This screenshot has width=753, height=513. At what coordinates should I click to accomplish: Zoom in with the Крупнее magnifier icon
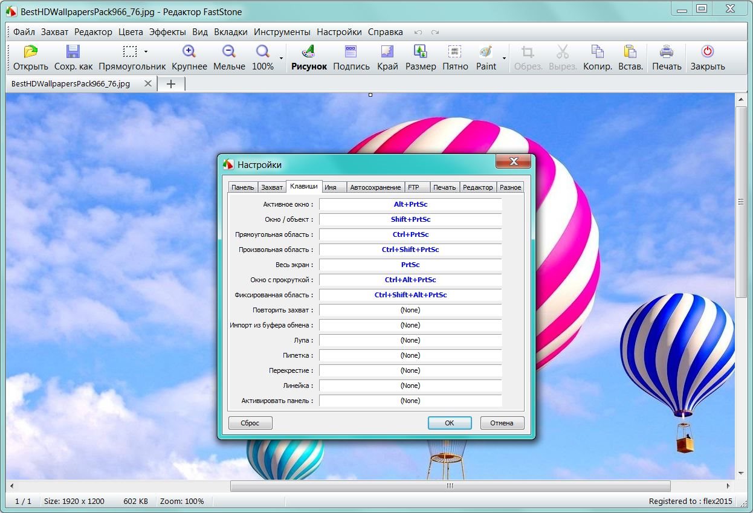(x=189, y=52)
